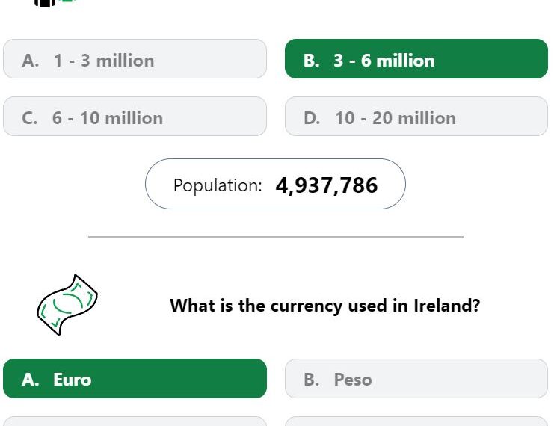Pick answer C. 6 - 10 million
The height and width of the screenshot is (426, 554).
135,117
